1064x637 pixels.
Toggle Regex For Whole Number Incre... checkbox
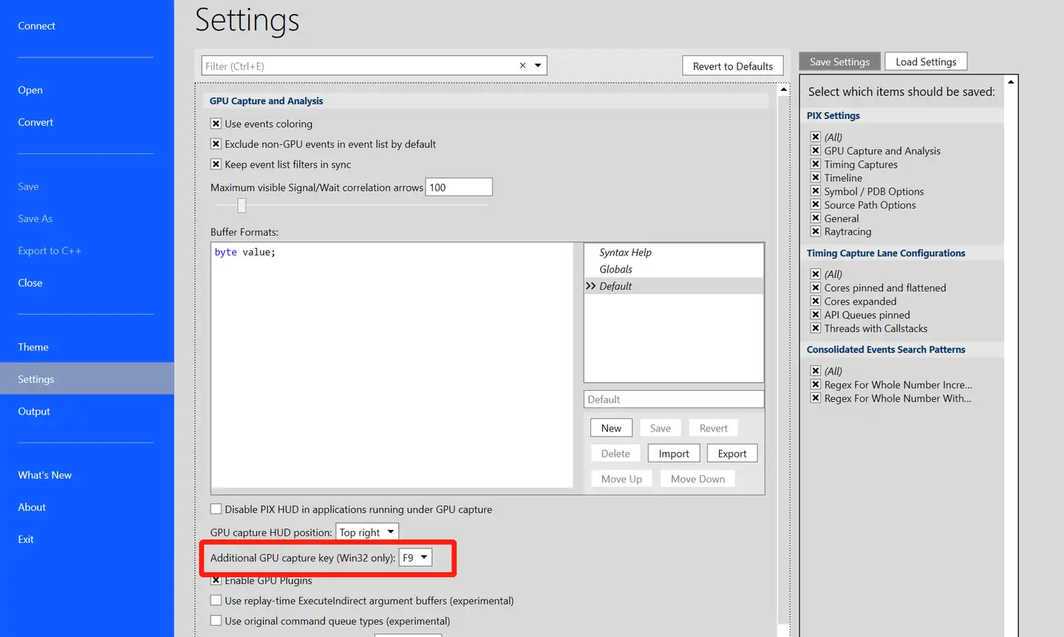click(816, 384)
